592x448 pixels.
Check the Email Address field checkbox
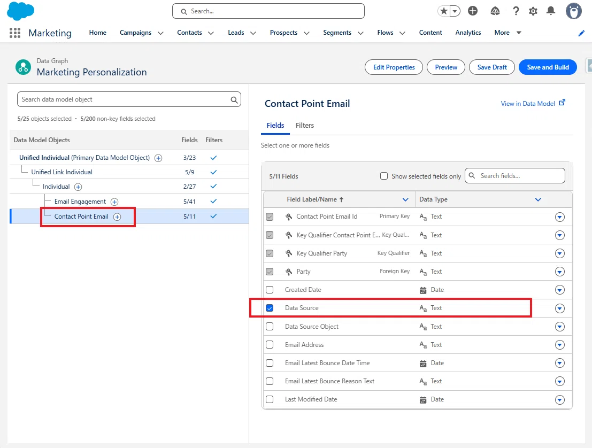[270, 345]
